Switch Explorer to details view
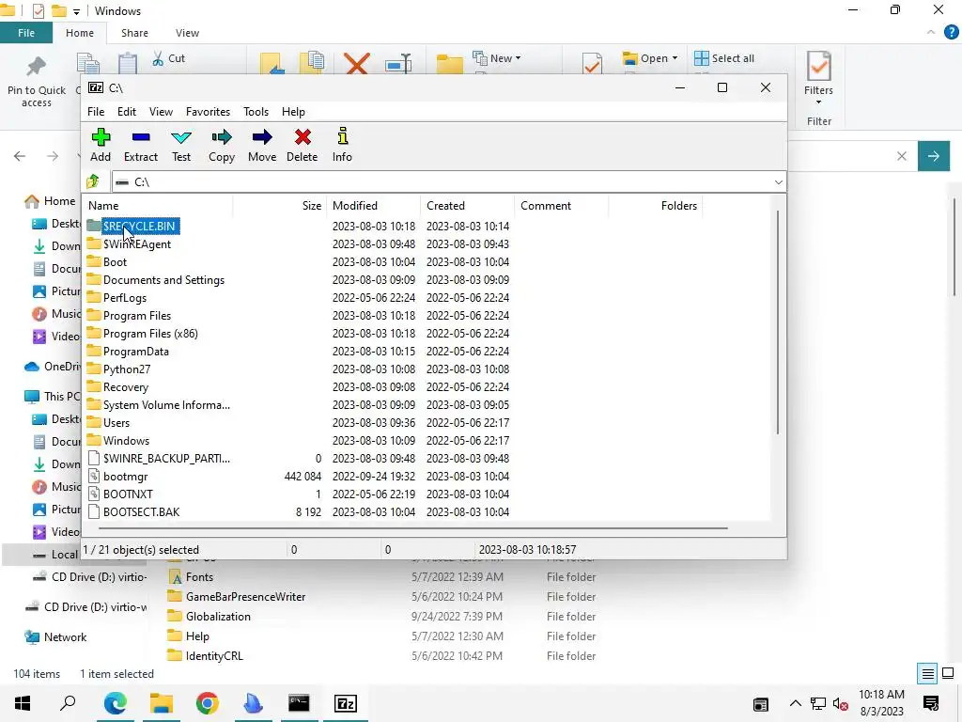This screenshot has height=722, width=962. coord(927,673)
